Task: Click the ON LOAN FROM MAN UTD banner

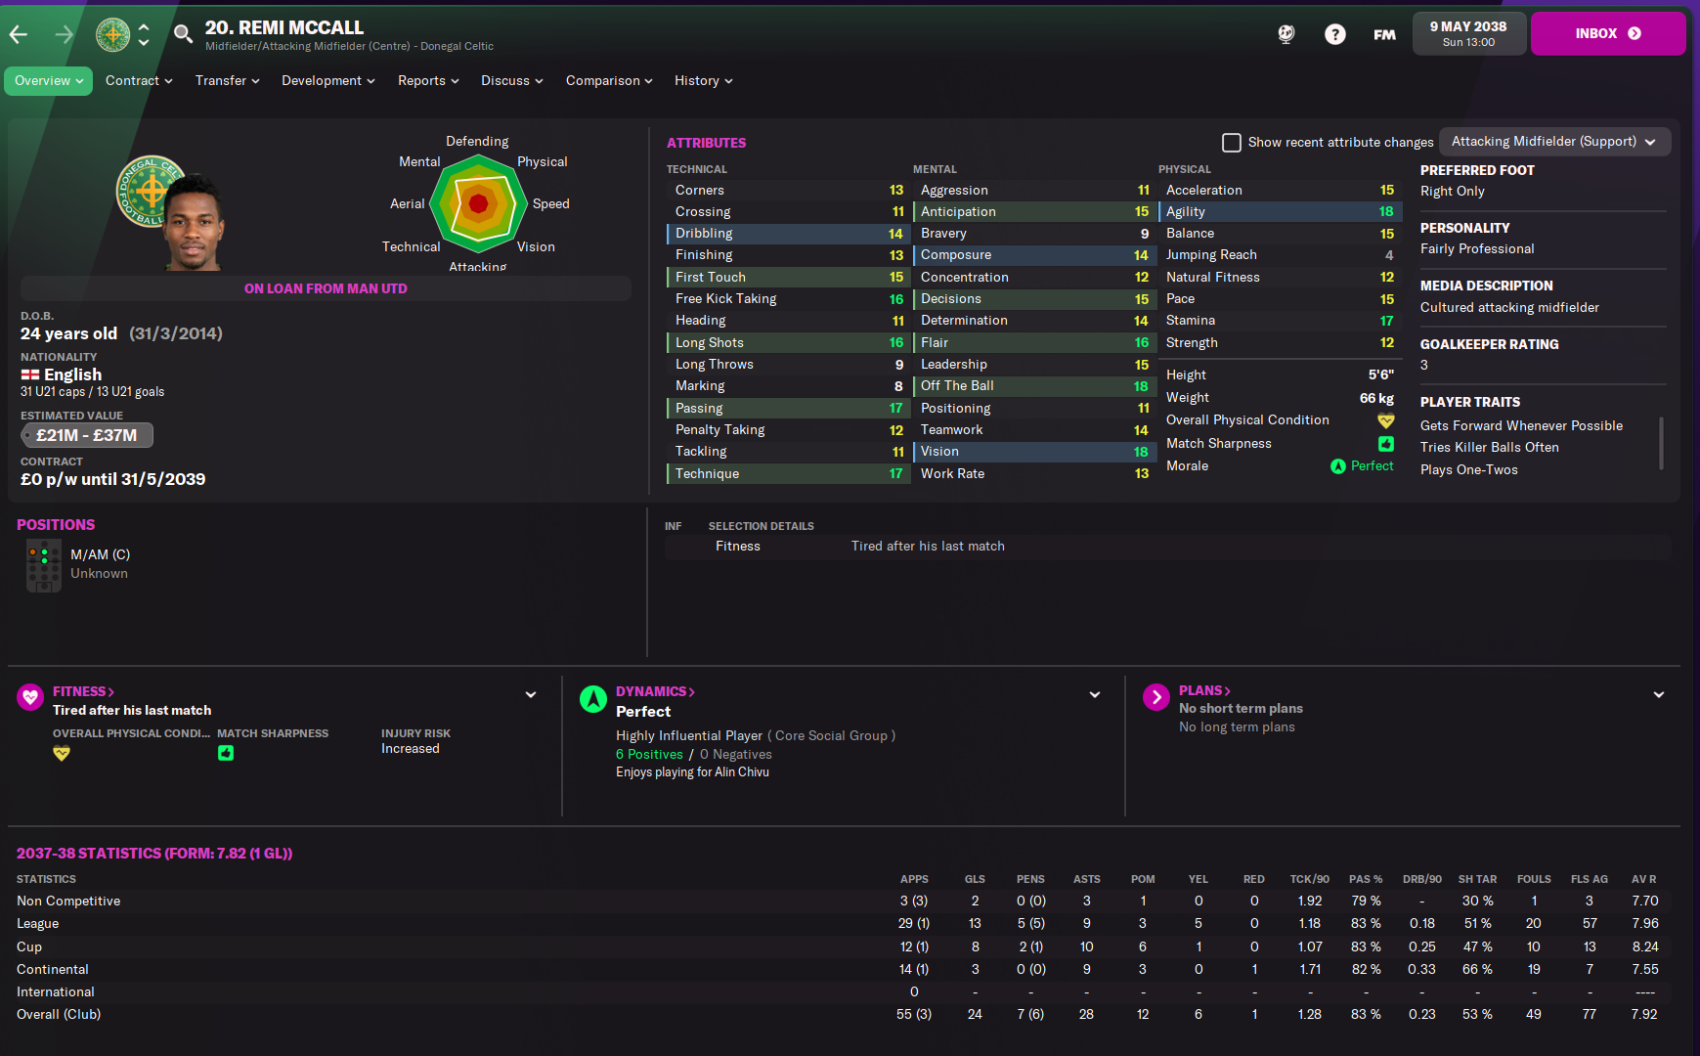Action: click(326, 288)
